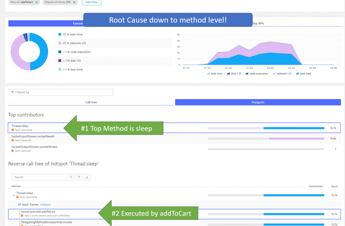This screenshot has height=226, width=345.
Task: Collapse the Thread.sleep node in the reverse call tree
Action: 14,195
